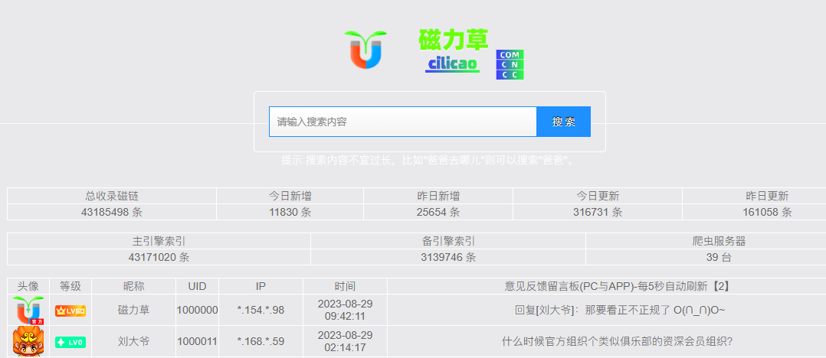This screenshot has height=358, width=826.
Task: Click the blue 搜索 button
Action: tap(564, 122)
